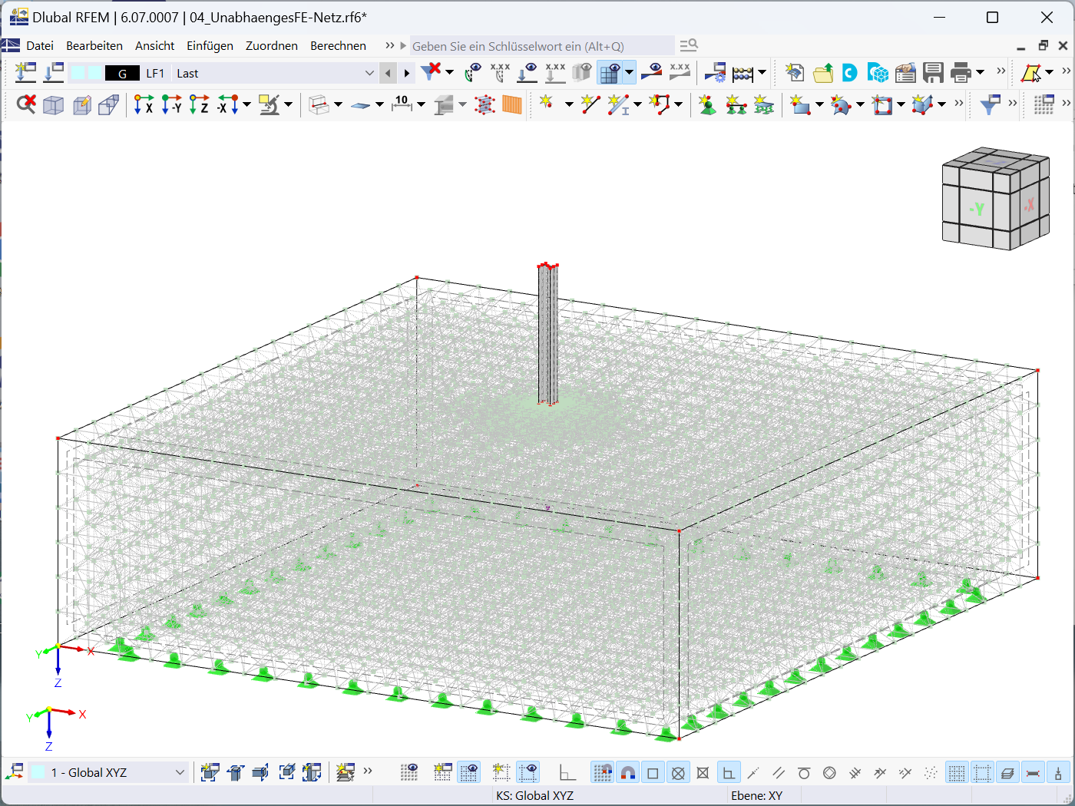1075x806 pixels.
Task: Click the new model document icon
Action: point(795,73)
